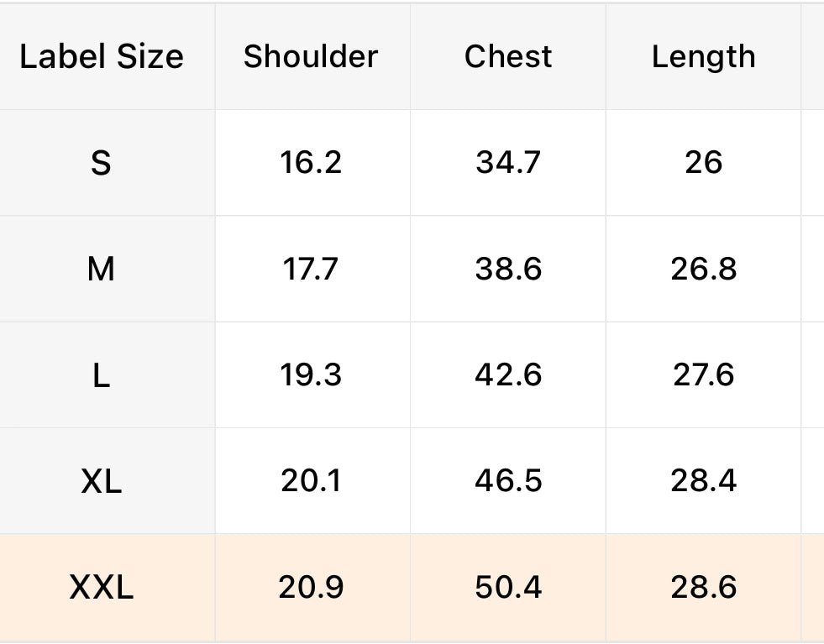This screenshot has height=644, width=824.
Task: Click the 28.4 length value for XL
Action: pyautogui.click(x=704, y=481)
